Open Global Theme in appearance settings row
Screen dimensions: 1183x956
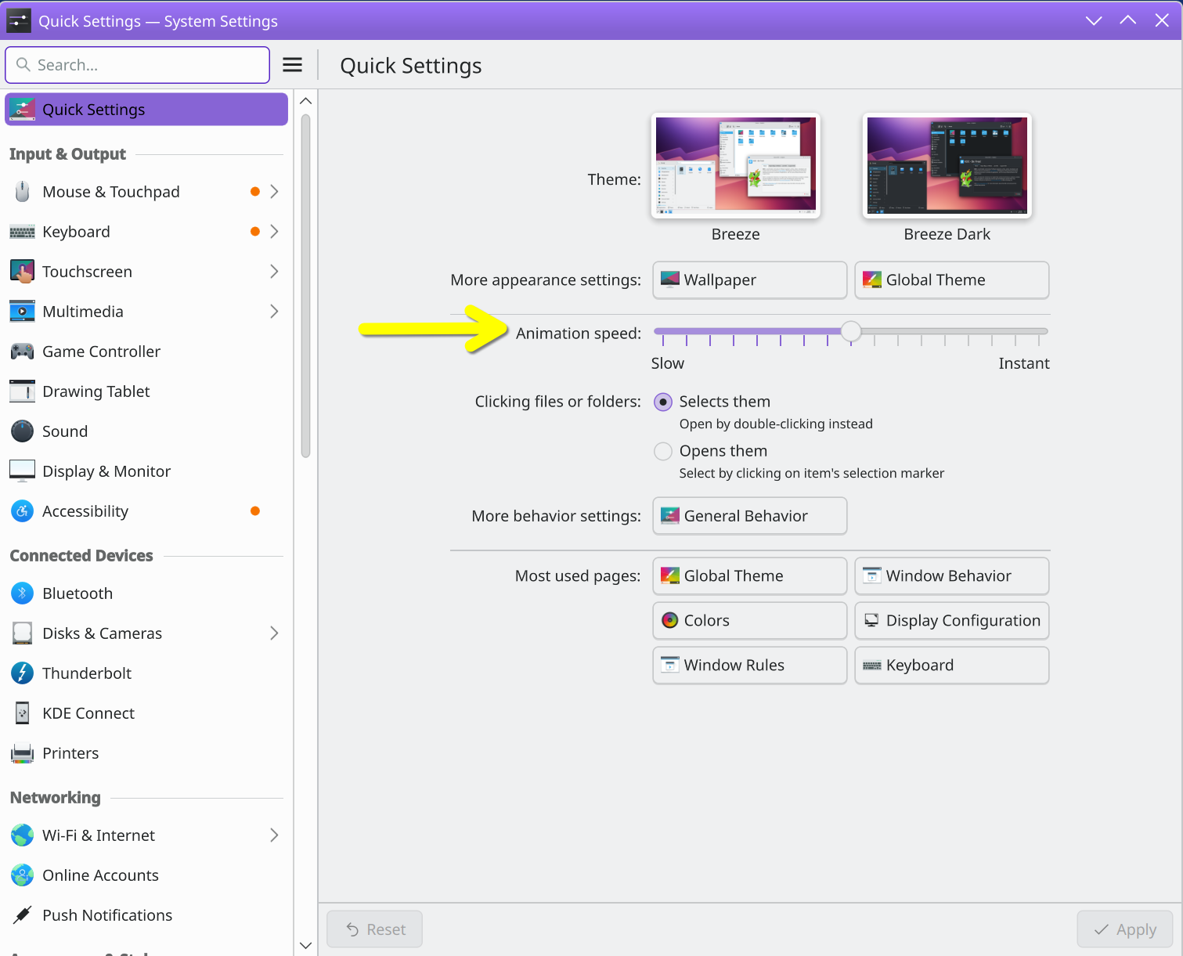pos(952,280)
